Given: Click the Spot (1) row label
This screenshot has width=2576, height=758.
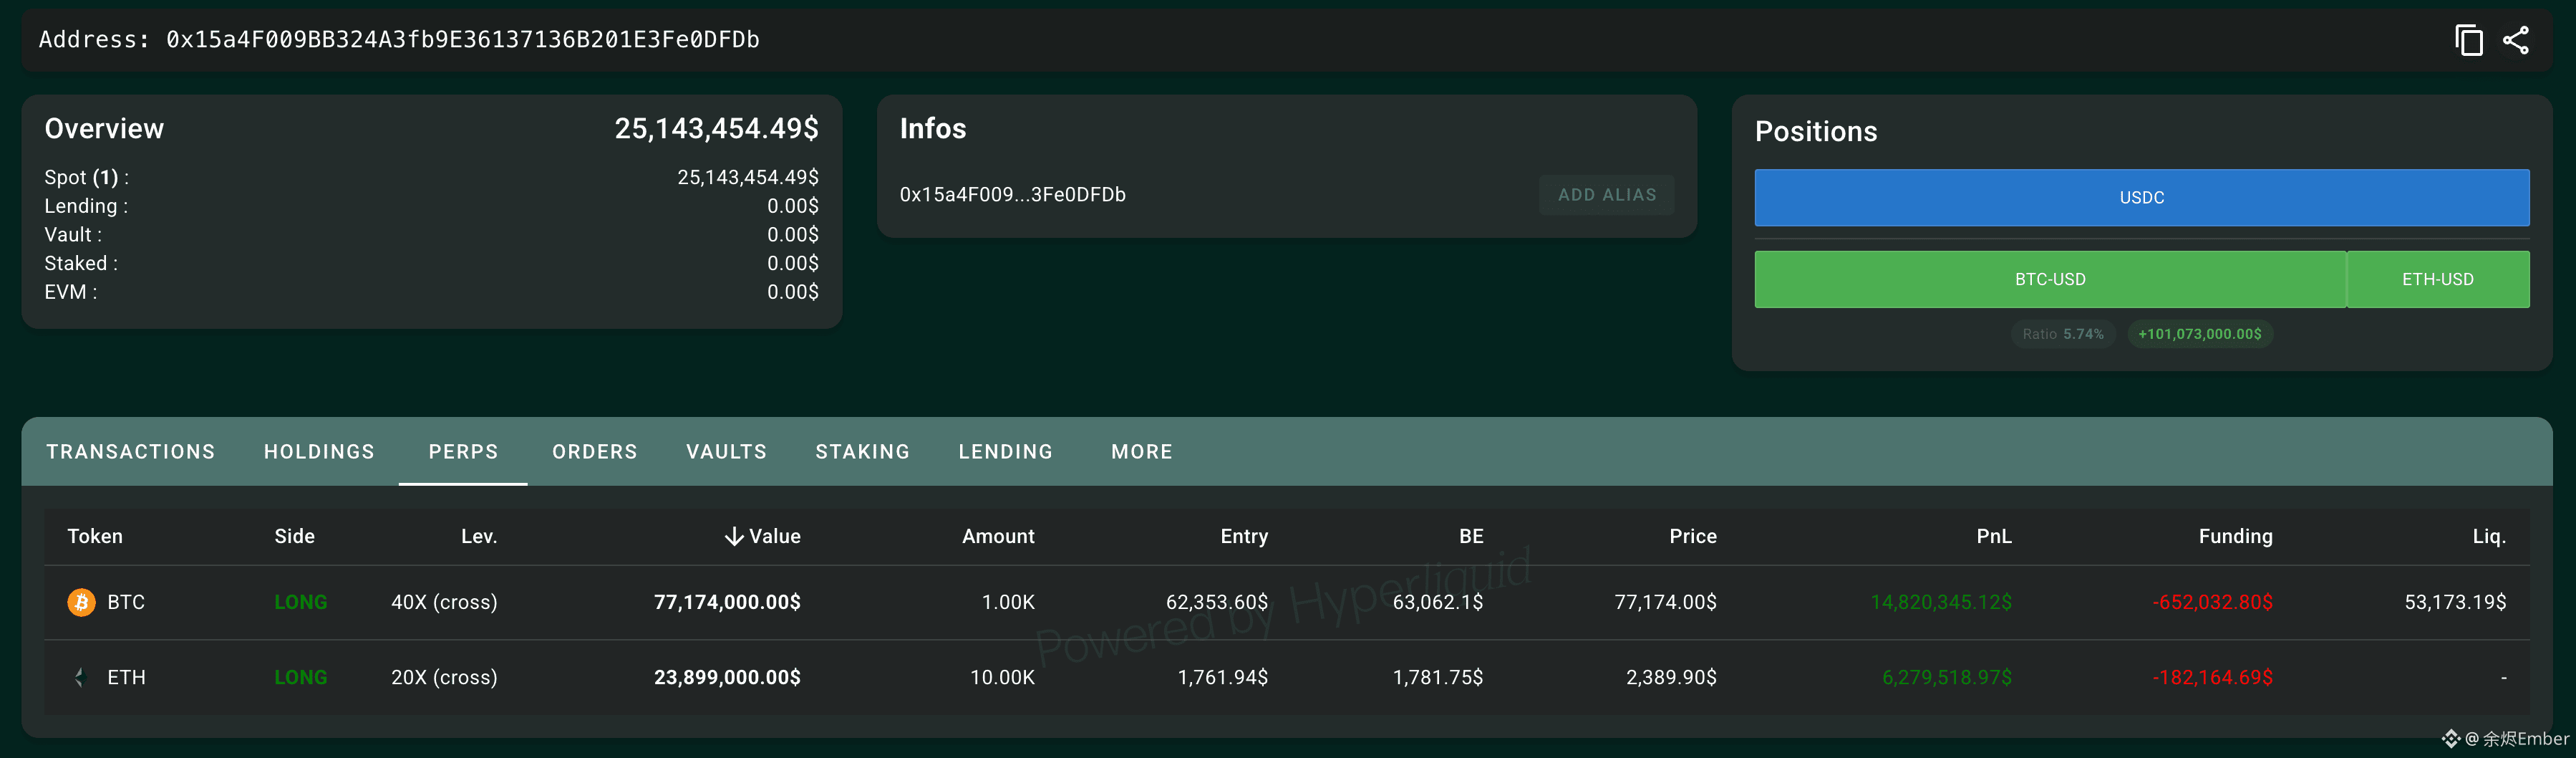Looking at the screenshot, I should (86, 177).
